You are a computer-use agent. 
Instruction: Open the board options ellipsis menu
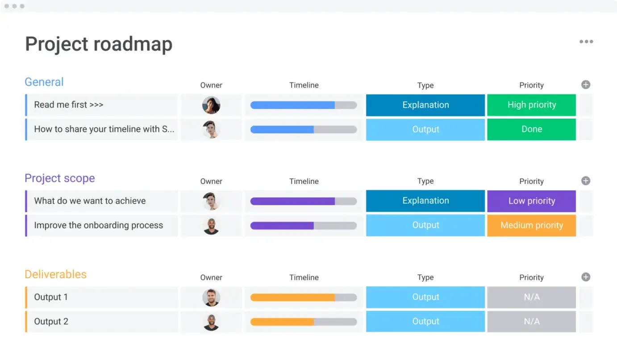click(586, 42)
